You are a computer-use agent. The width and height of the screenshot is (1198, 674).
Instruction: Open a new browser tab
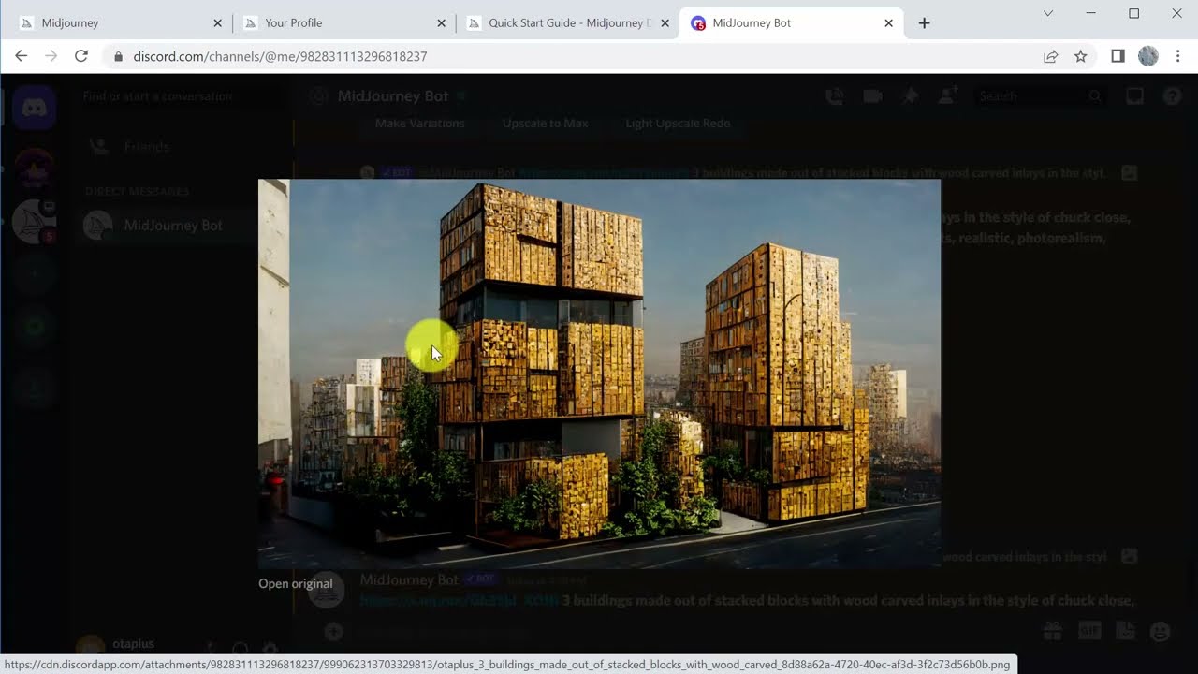pos(924,23)
